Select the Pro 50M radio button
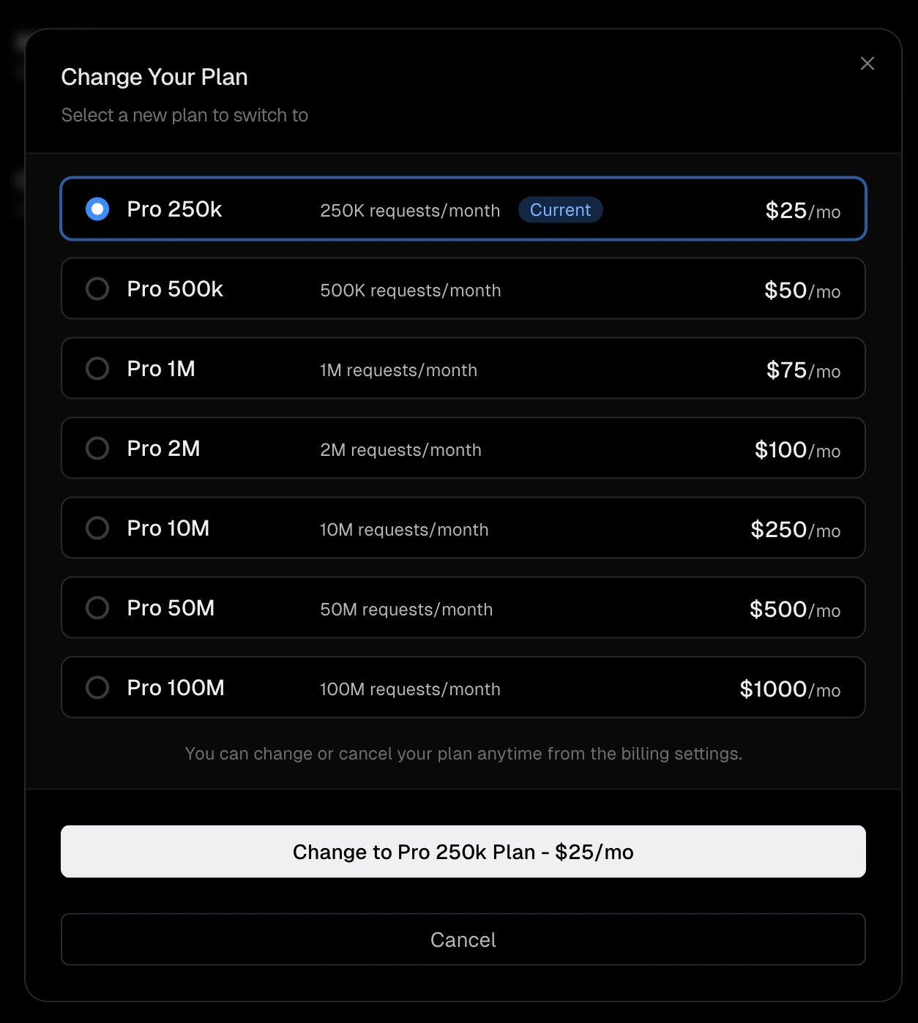 click(97, 607)
